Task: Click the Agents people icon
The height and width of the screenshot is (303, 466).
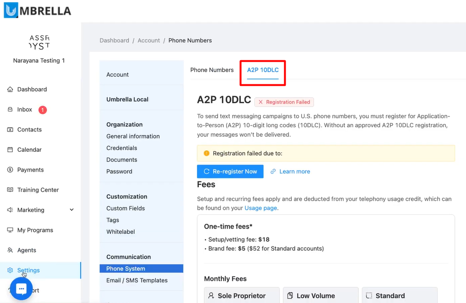Action: pos(10,250)
